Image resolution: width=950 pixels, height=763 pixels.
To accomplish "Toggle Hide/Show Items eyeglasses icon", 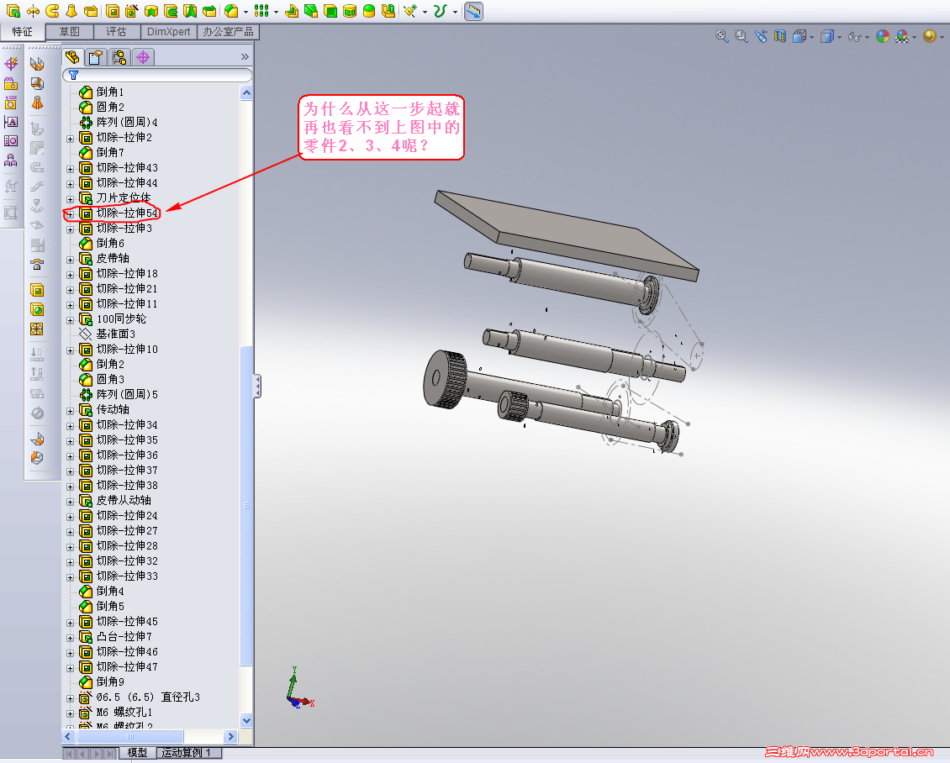I will pos(855,36).
